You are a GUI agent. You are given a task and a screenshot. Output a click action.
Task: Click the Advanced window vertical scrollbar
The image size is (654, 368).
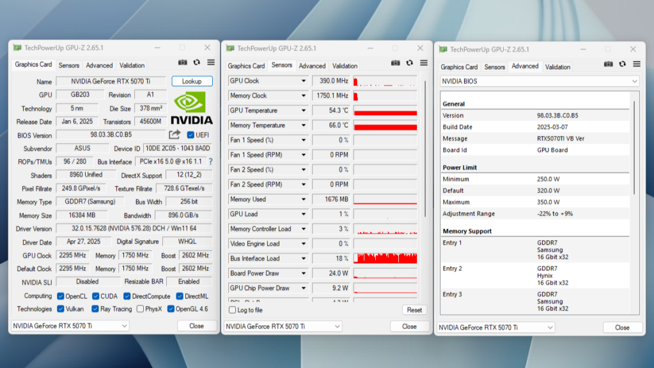coord(634,148)
